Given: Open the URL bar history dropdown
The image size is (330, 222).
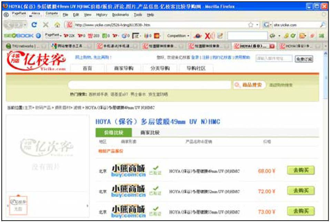Looking at the screenshot, I should pos(257,25).
